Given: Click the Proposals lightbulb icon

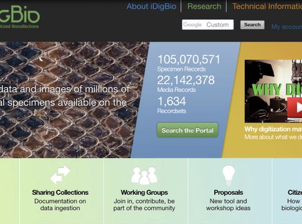Looking at the screenshot, I should tap(229, 175).
